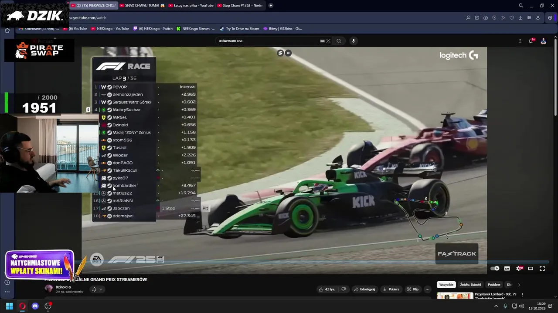
Task: Open notification bell dropdown for Dzinold
Action: coord(97,289)
